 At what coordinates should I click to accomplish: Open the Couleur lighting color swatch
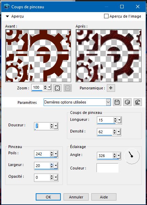pos(108,168)
